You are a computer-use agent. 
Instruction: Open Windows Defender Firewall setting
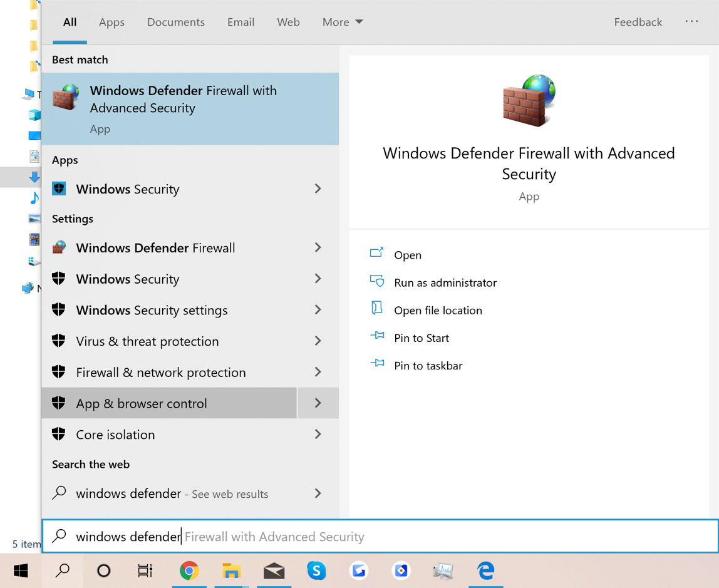click(169, 247)
